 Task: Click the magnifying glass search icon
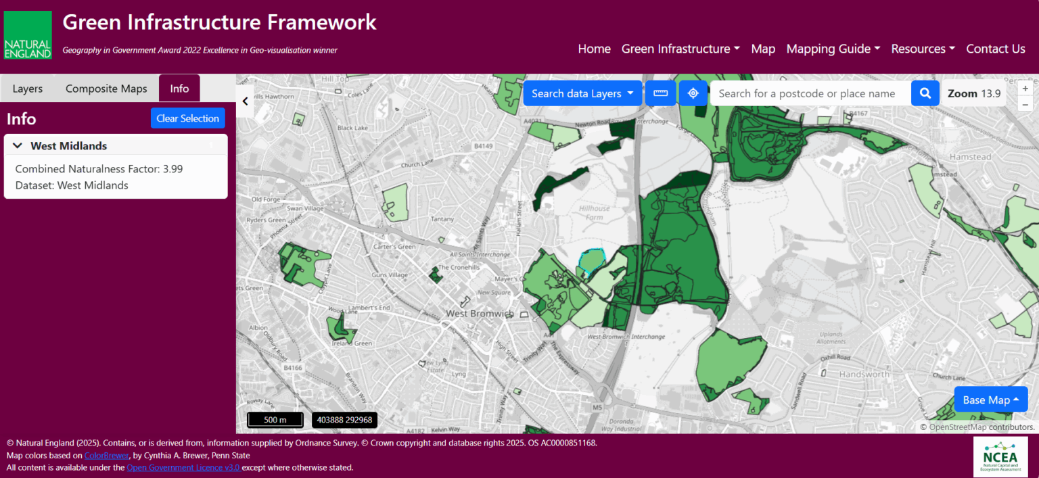925,93
